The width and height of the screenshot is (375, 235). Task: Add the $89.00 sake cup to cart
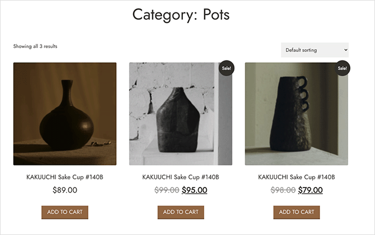click(65, 212)
